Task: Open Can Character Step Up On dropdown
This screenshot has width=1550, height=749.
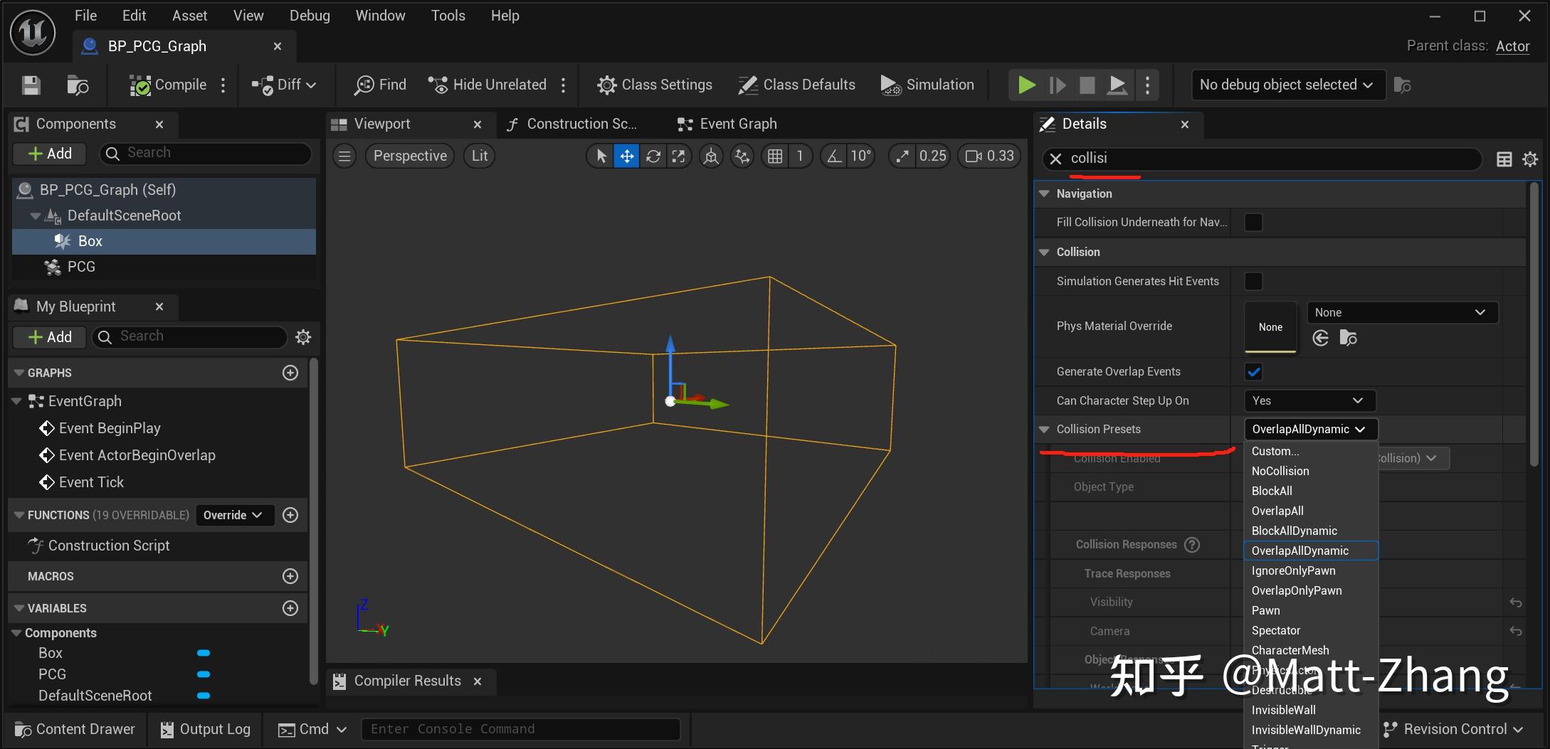Action: (x=1309, y=401)
